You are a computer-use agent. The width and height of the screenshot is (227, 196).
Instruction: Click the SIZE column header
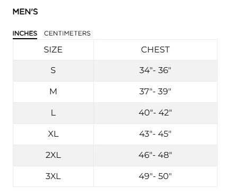53,50
